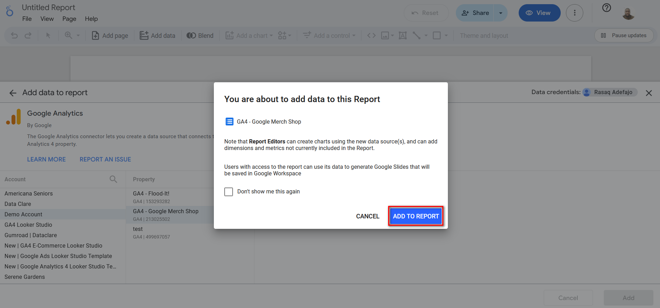Viewport: 660px width, 308px height.
Task: Click the Account search magnifier icon
Action: point(113,179)
